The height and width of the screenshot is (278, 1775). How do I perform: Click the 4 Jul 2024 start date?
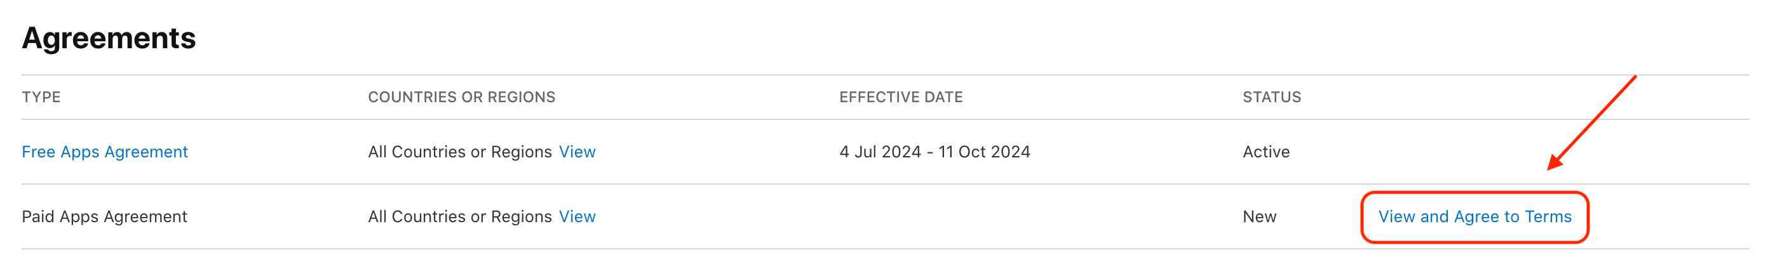(x=880, y=152)
